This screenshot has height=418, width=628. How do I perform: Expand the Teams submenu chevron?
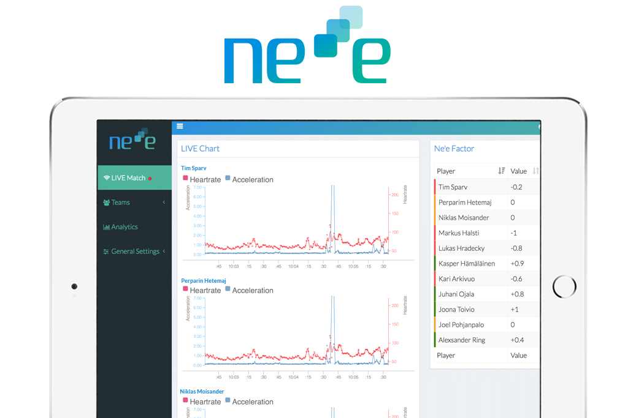[x=164, y=202]
